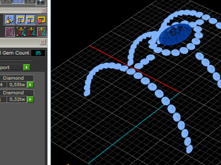
Task: Close the upper toolbar panel
Action: pyautogui.click(x=44, y=11)
